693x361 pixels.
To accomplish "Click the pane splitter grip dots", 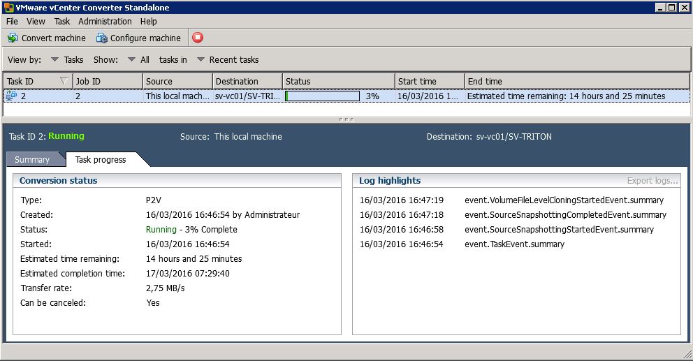I will pyautogui.click(x=346, y=119).
